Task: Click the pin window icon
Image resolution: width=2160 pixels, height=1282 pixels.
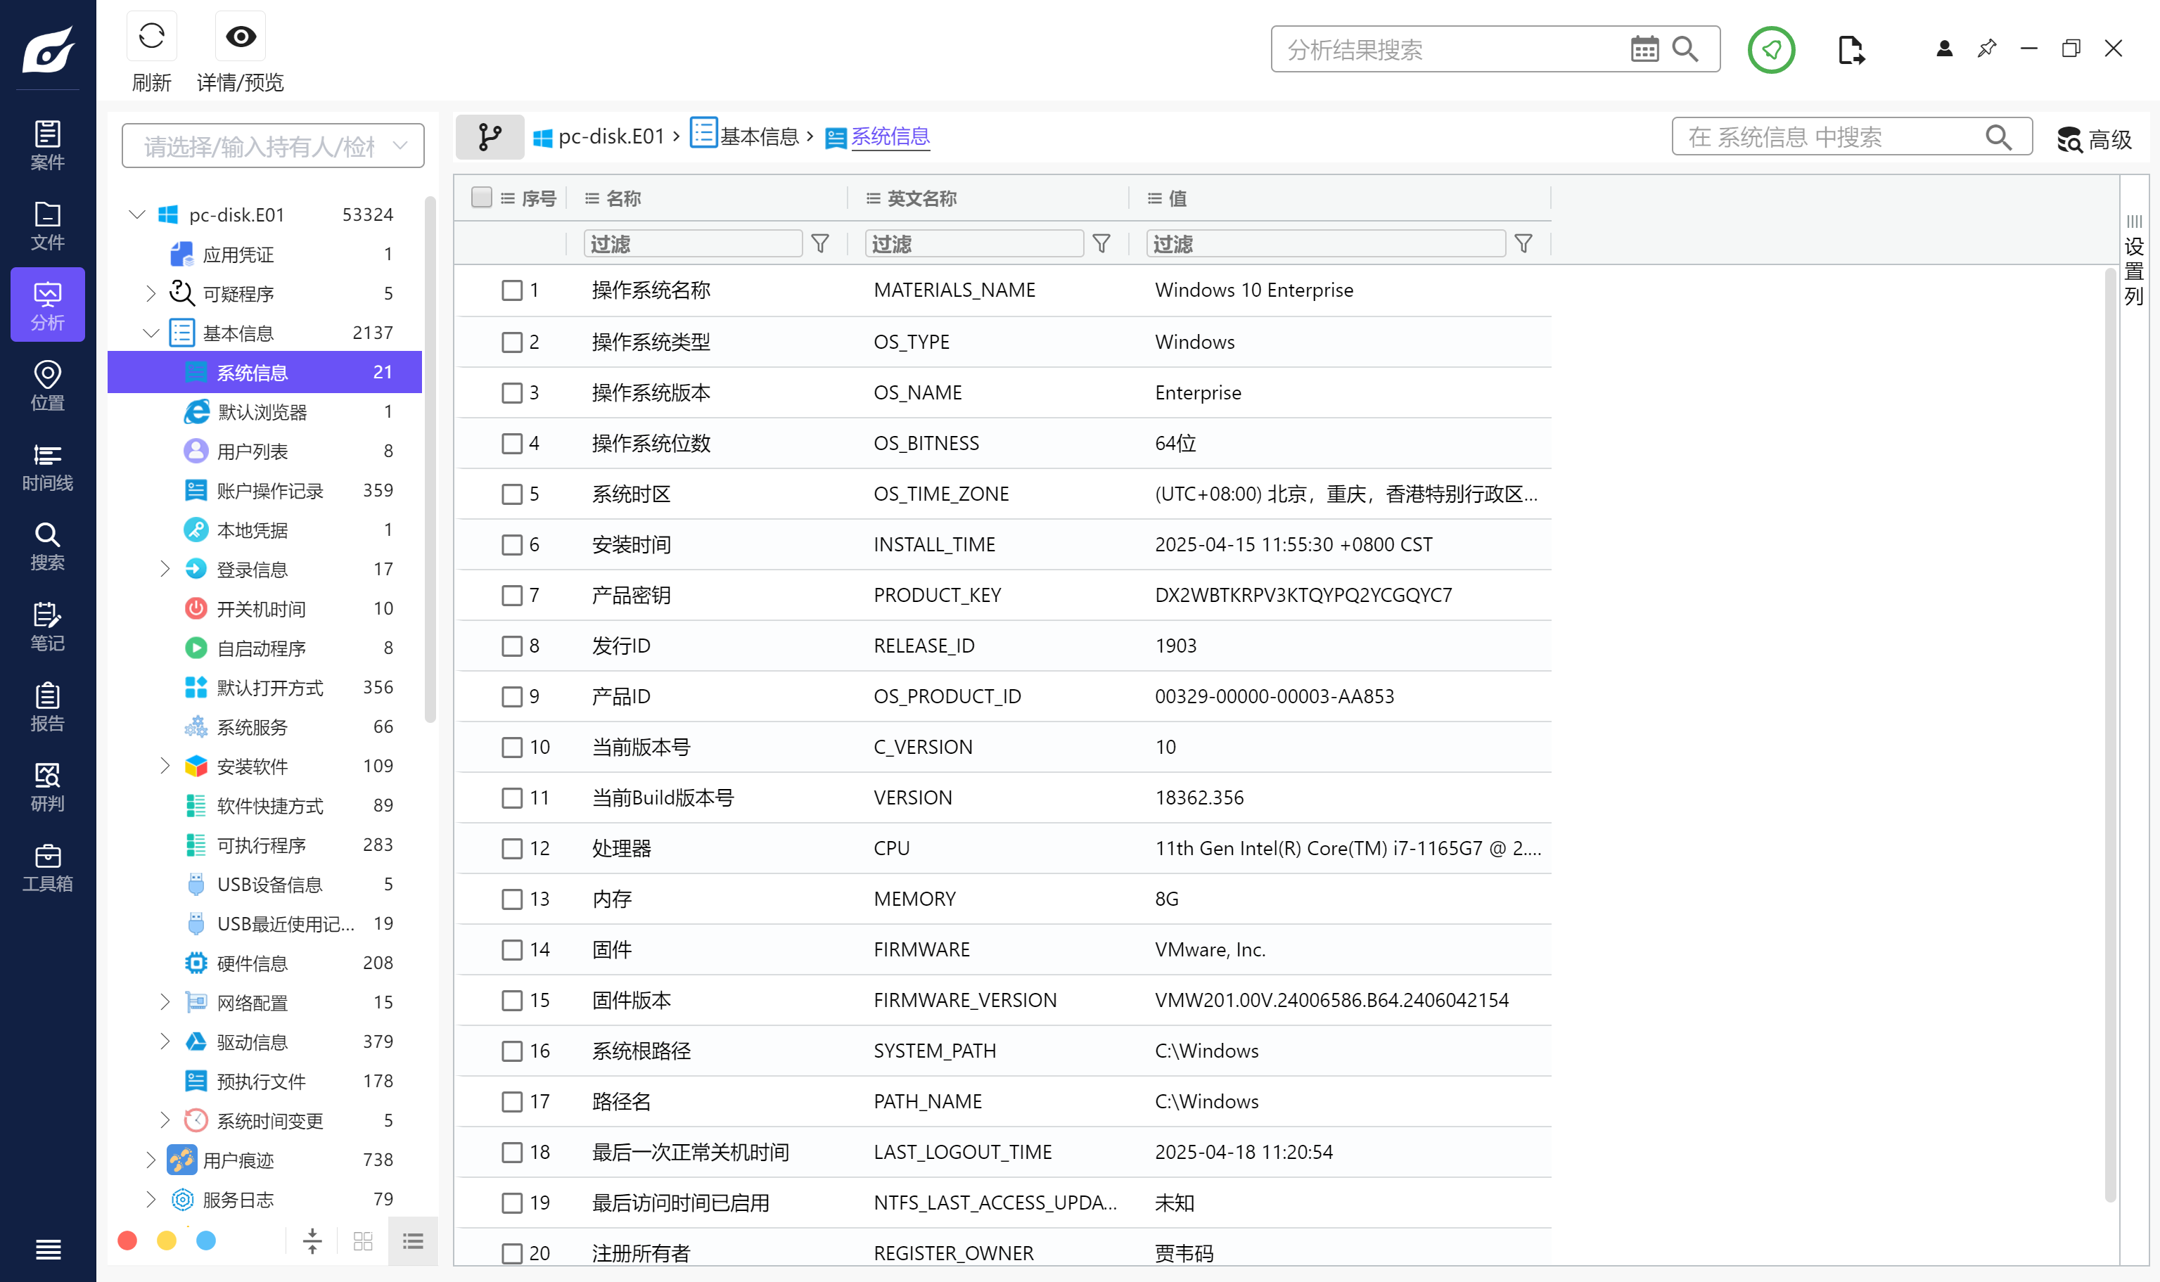Action: click(x=1986, y=49)
